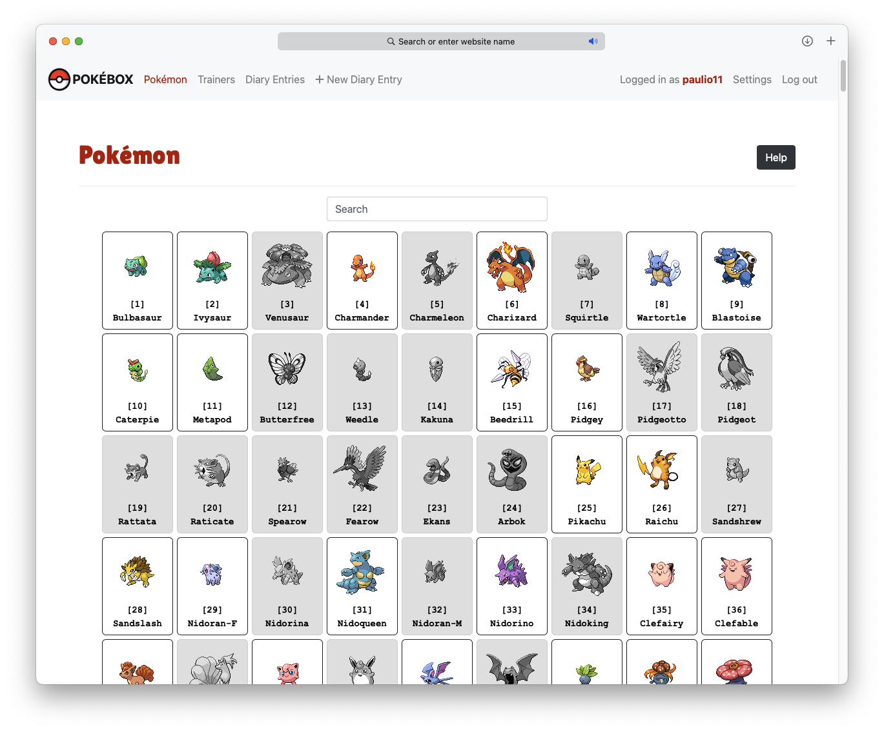Mute the tab audio speaker icon
This screenshot has width=884, height=732.
tap(593, 41)
